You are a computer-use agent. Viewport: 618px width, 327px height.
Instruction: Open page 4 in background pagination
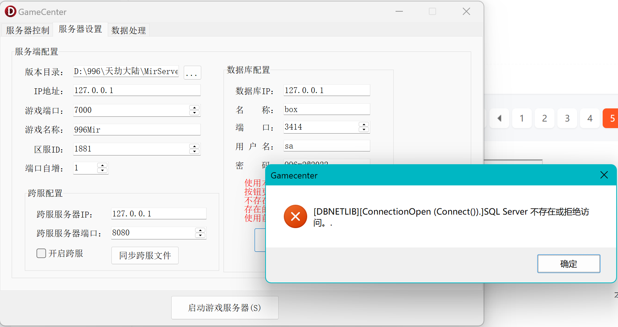[590, 118]
